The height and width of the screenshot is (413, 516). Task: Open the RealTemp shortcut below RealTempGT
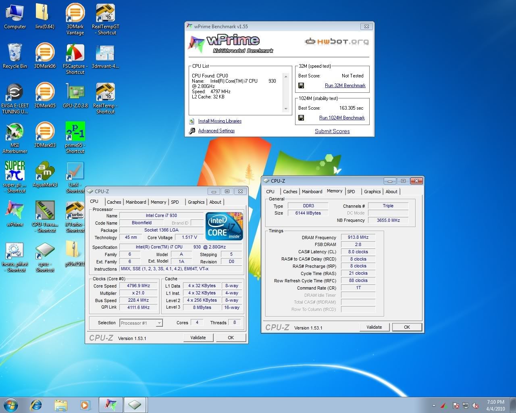(x=105, y=98)
